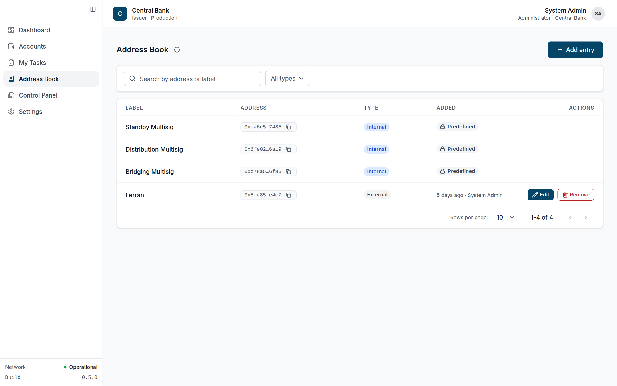617x386 pixels.
Task: Click Predefined tag on Standby Multisig row
Action: tap(457, 127)
